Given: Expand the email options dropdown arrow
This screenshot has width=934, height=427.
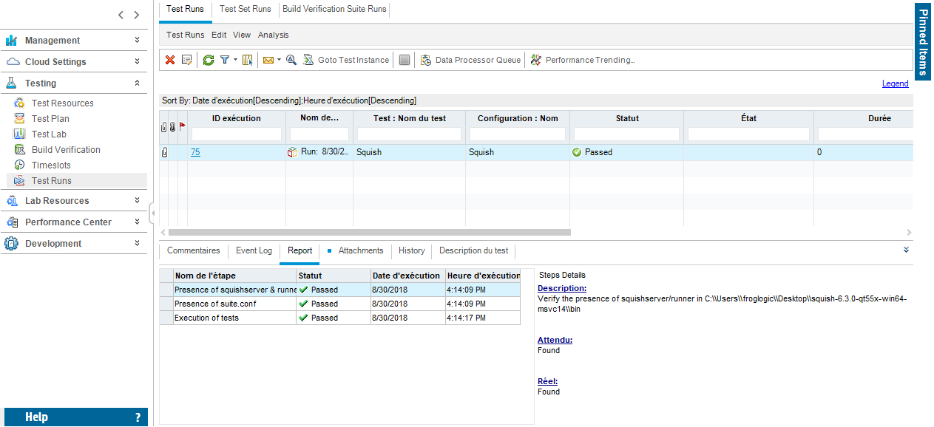Looking at the screenshot, I should tap(279, 60).
